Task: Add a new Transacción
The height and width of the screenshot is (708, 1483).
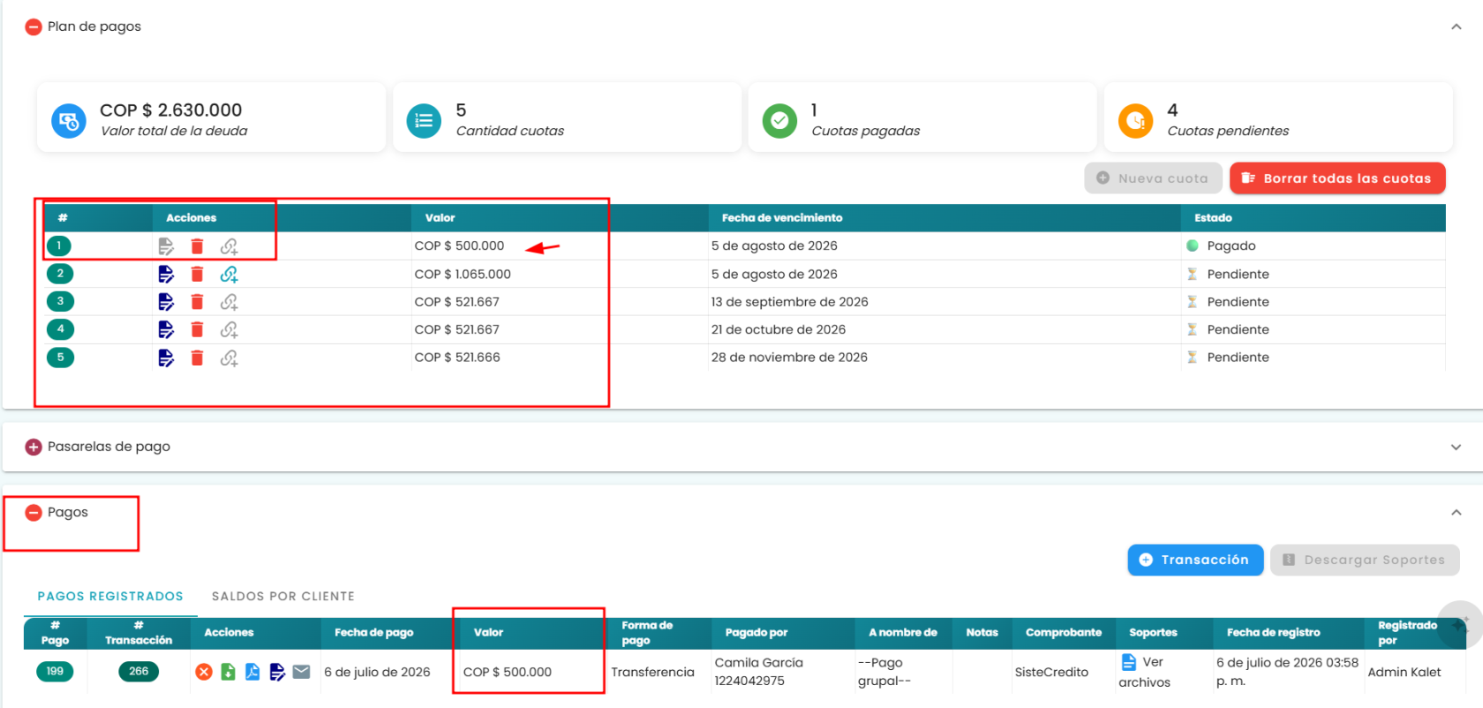Action: [1195, 560]
